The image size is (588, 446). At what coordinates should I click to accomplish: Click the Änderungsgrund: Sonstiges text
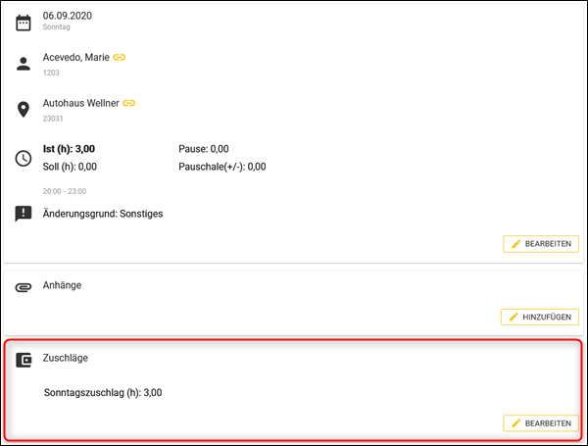pyautogui.click(x=103, y=213)
